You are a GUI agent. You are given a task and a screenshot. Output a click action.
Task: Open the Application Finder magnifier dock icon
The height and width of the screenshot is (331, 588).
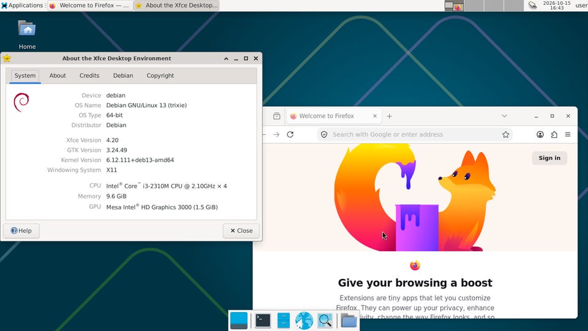(x=325, y=321)
